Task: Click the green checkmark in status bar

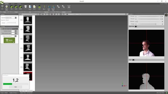Action: click(x=166, y=93)
